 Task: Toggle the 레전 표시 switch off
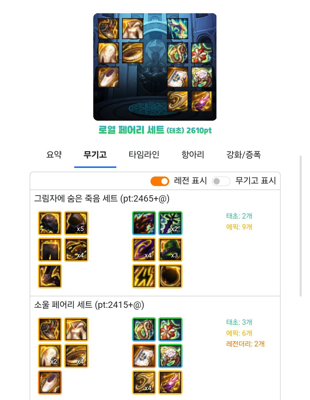[x=160, y=181]
